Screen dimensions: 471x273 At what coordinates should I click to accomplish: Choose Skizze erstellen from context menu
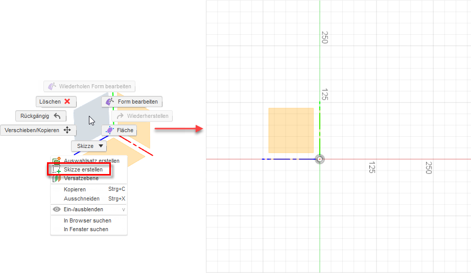coord(83,169)
